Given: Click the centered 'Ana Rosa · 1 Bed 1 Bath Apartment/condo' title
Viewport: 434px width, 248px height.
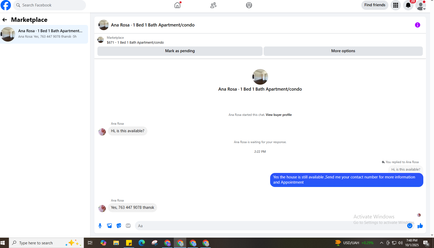Looking at the screenshot, I should click(x=260, y=89).
